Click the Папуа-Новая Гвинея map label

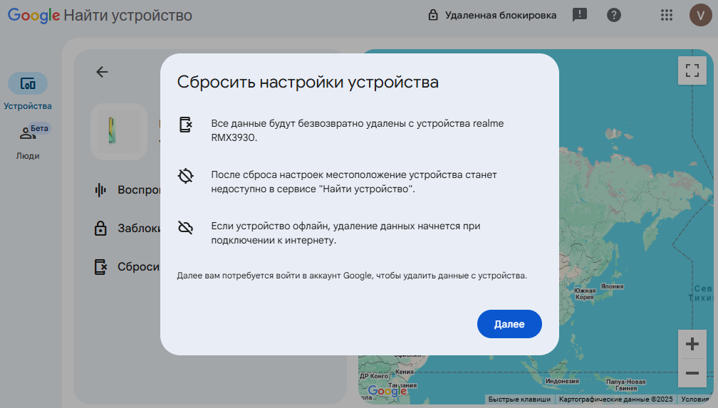coord(625,385)
